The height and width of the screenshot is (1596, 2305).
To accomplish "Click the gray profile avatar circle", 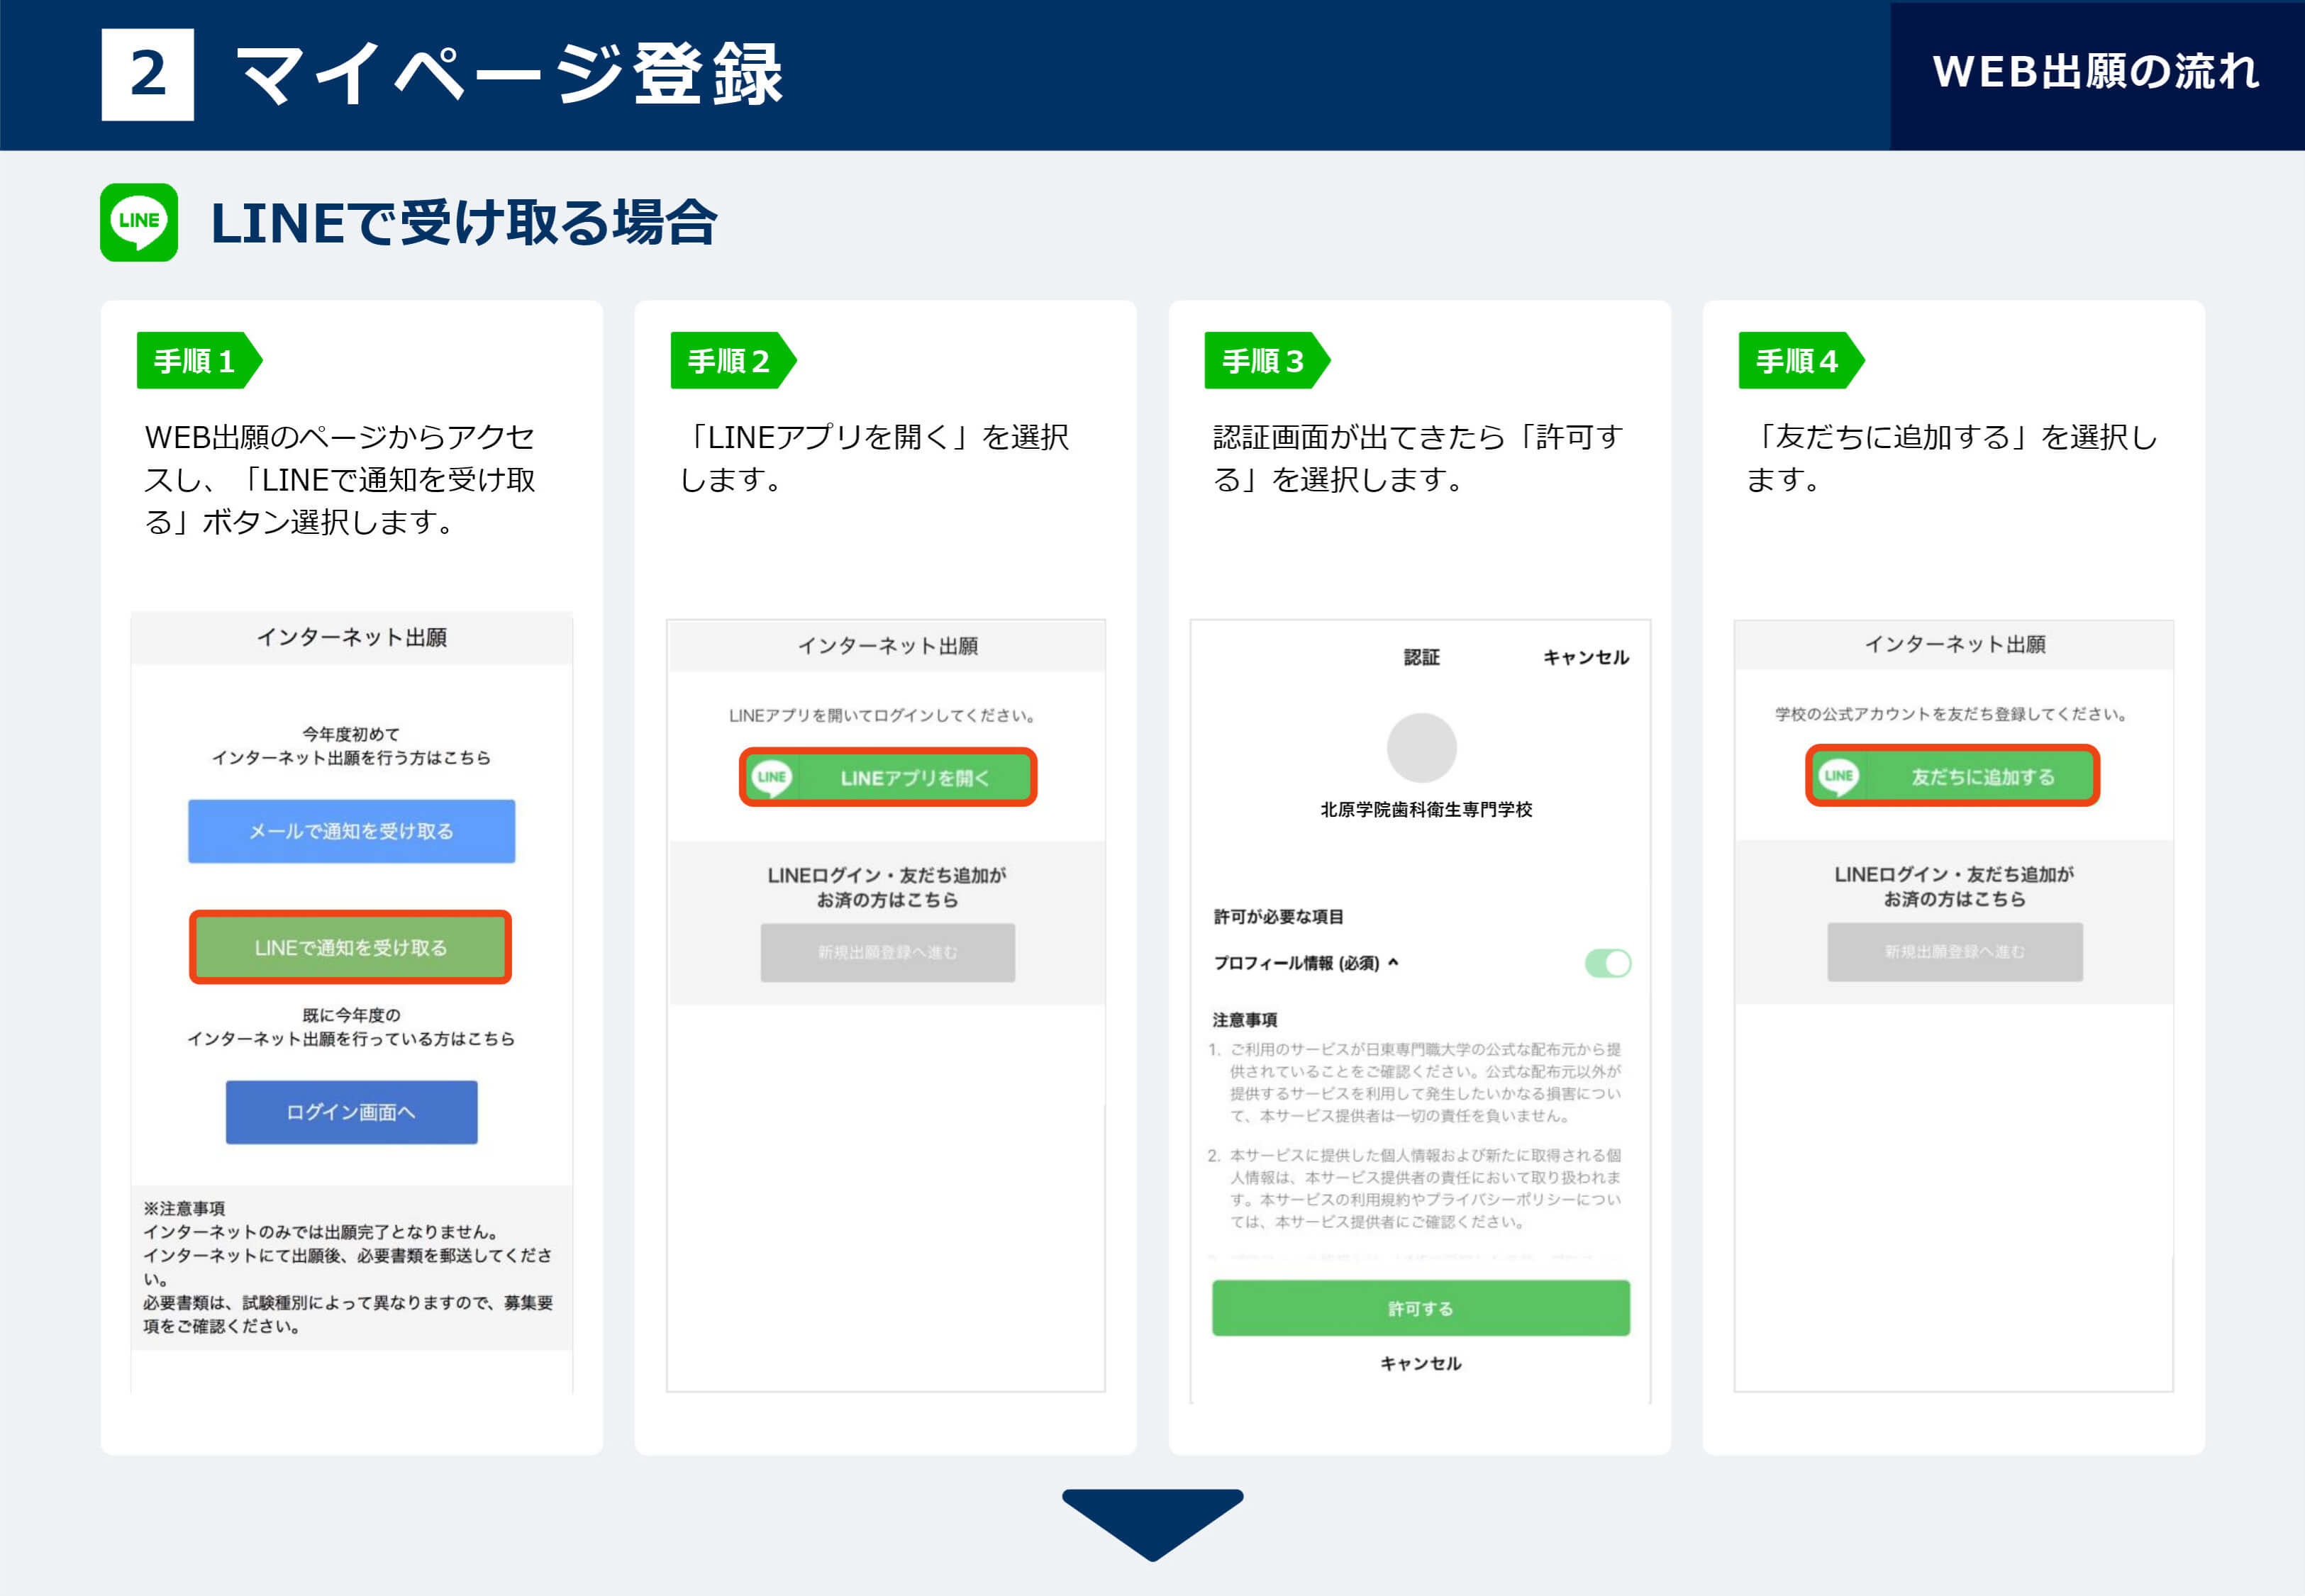I will point(1421,748).
